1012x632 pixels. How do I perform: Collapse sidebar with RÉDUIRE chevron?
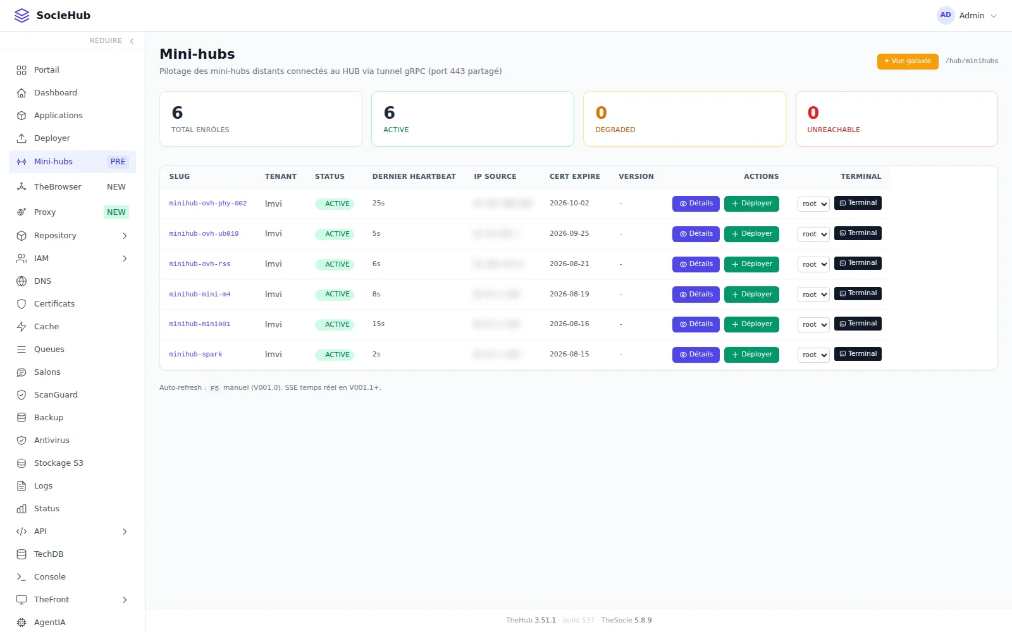point(132,41)
